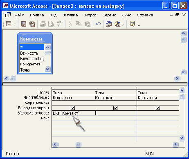Click the Help question mark icon
The image size is (189, 159).
[x=132, y=24]
